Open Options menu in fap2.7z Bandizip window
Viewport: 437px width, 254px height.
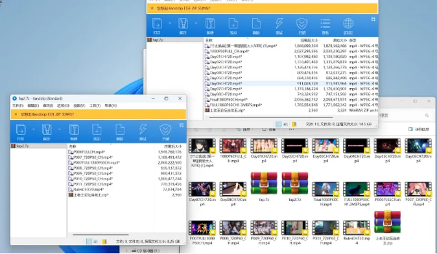coord(63,106)
